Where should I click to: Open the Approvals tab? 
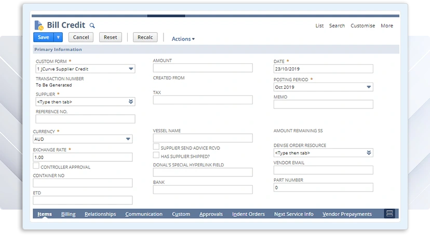(x=211, y=214)
